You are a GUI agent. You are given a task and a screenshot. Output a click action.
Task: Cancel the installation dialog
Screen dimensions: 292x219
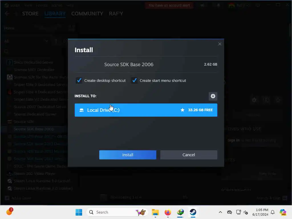coord(189,155)
